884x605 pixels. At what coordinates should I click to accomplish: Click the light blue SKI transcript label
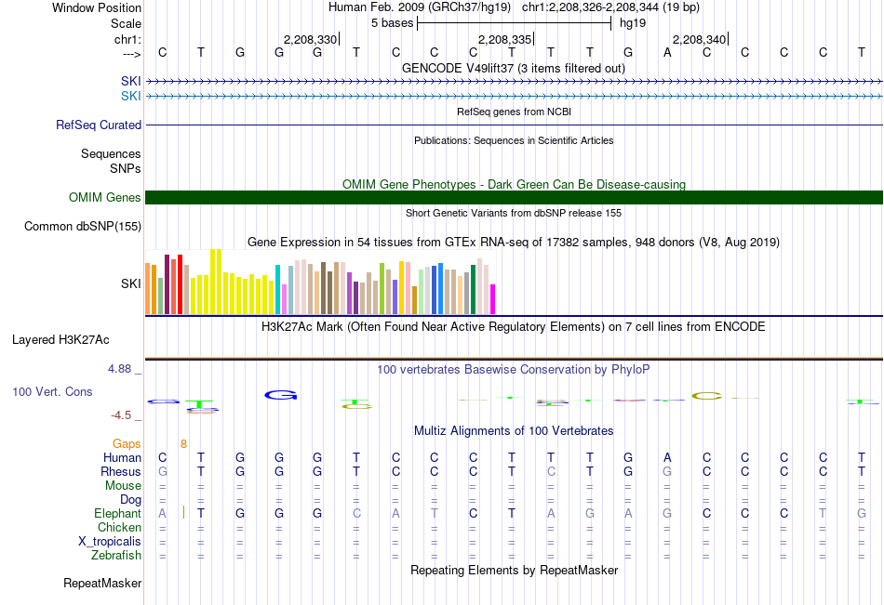(x=131, y=97)
